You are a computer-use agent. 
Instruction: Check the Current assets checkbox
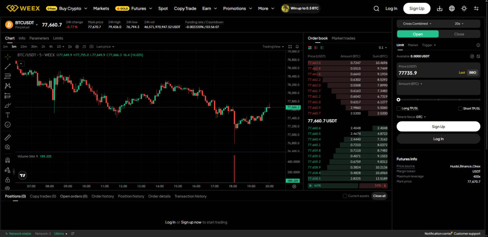[x=345, y=196]
